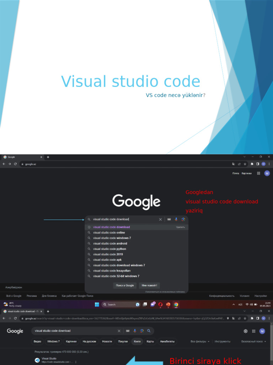
Task: Choose suggestion visual studio code android
Action: click(136, 243)
